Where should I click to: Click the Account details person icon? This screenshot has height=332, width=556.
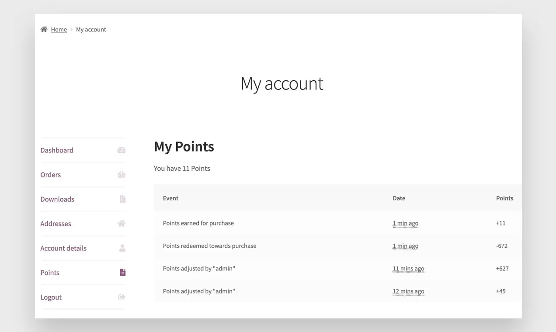tap(122, 248)
